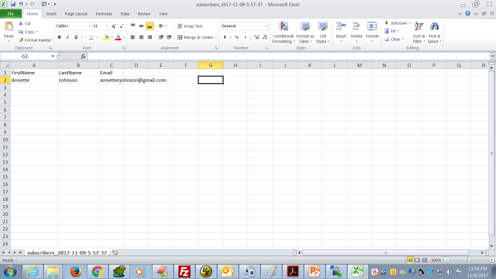This screenshot has width=496, height=279.
Task: Open the font color dropdown arrow
Action: coord(123,37)
